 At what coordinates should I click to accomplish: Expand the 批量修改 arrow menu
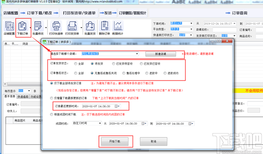[46, 28]
